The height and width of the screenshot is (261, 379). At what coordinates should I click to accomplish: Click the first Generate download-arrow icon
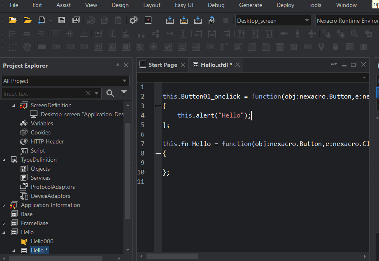coord(170,20)
